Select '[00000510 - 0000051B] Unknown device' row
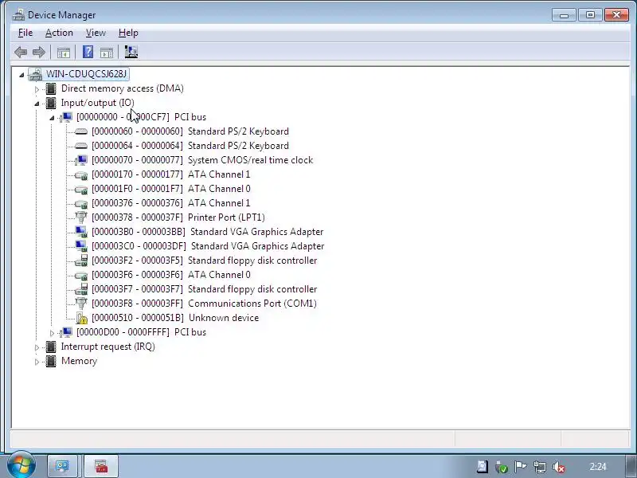The height and width of the screenshot is (478, 637). click(175, 318)
